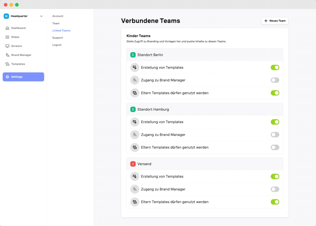The height and width of the screenshot is (226, 316).
Task: Enable Eltern Templates toggle for Standort Hamburg
Action: [x=275, y=147]
